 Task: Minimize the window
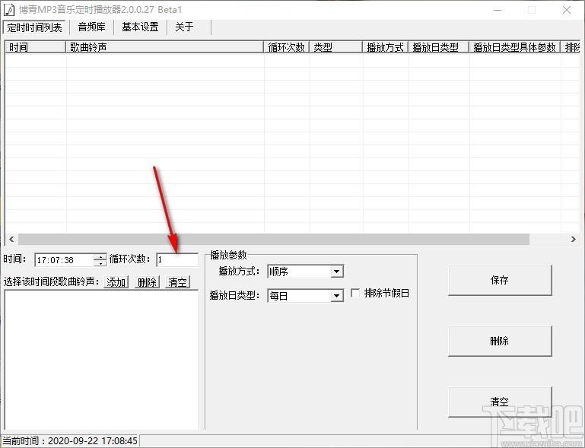(x=497, y=10)
